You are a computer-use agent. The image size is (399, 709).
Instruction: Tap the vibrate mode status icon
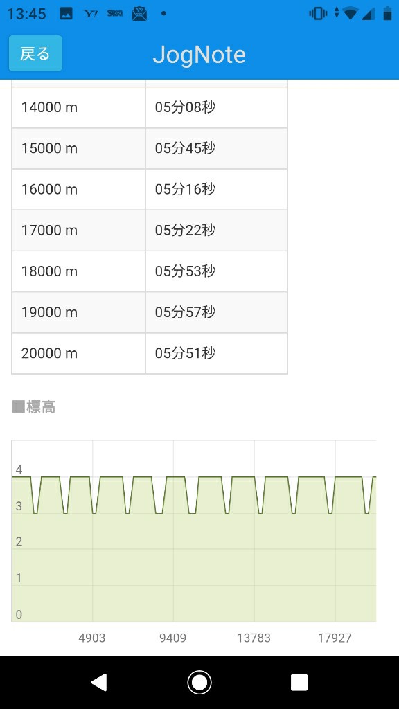pyautogui.click(x=318, y=14)
